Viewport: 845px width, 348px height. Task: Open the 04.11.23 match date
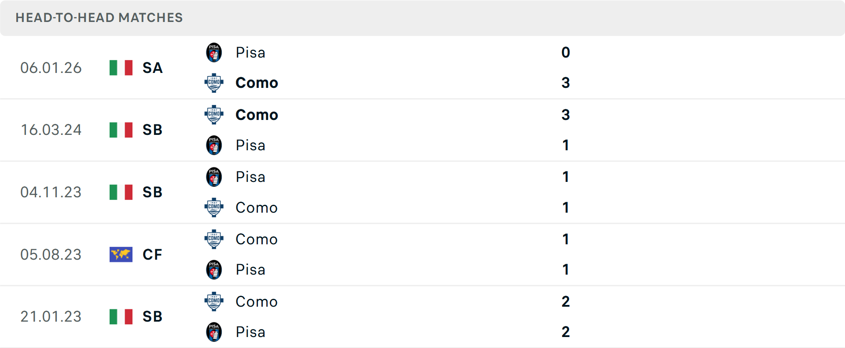point(51,192)
